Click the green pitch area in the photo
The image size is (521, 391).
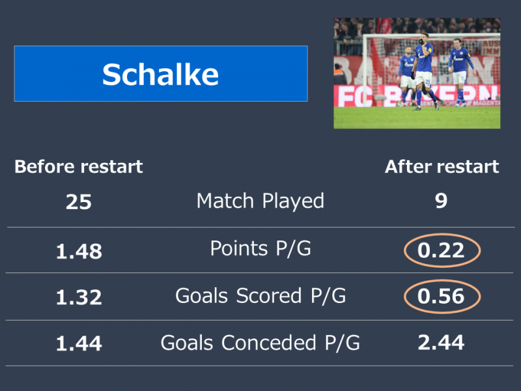(417, 118)
